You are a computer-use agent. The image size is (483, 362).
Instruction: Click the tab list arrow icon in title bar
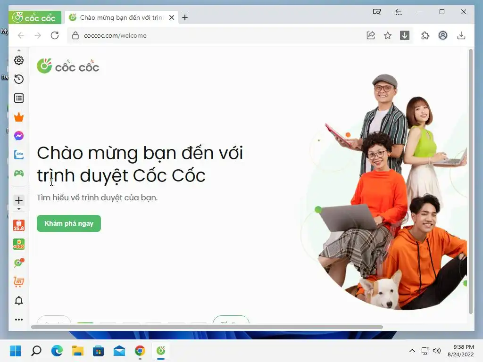[399, 12]
